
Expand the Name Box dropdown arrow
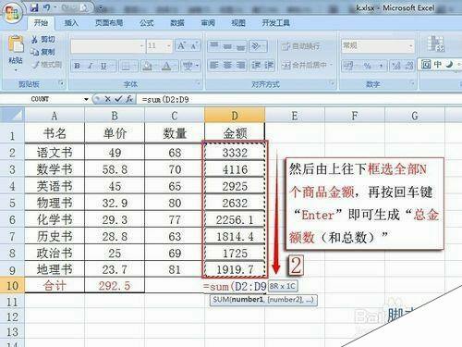click(x=86, y=99)
